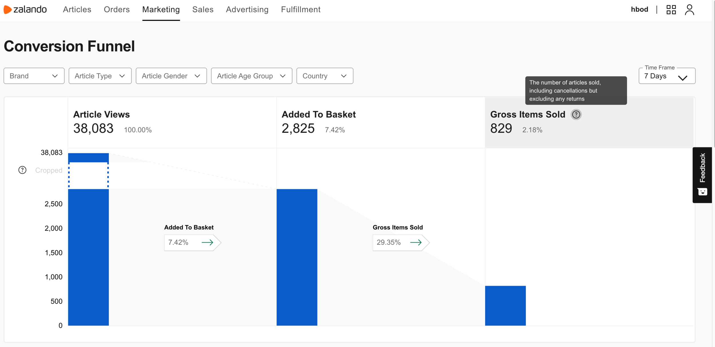Click the 100.00% percentage
The height and width of the screenshot is (347, 715).
point(138,130)
